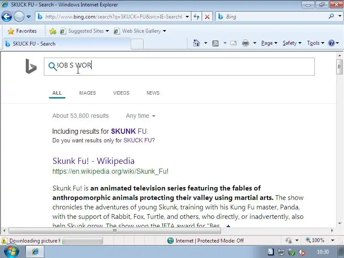Click the horizontal scroll left arrow

tap(4, 230)
